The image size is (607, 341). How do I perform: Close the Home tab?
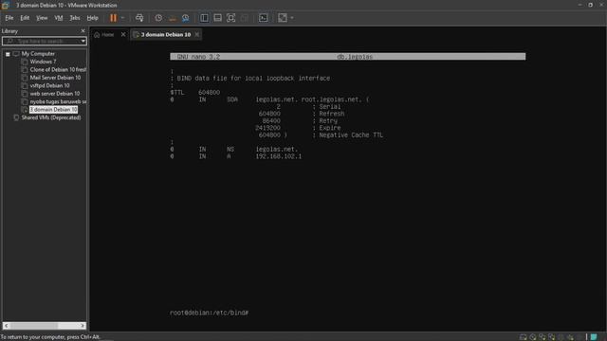(x=123, y=34)
